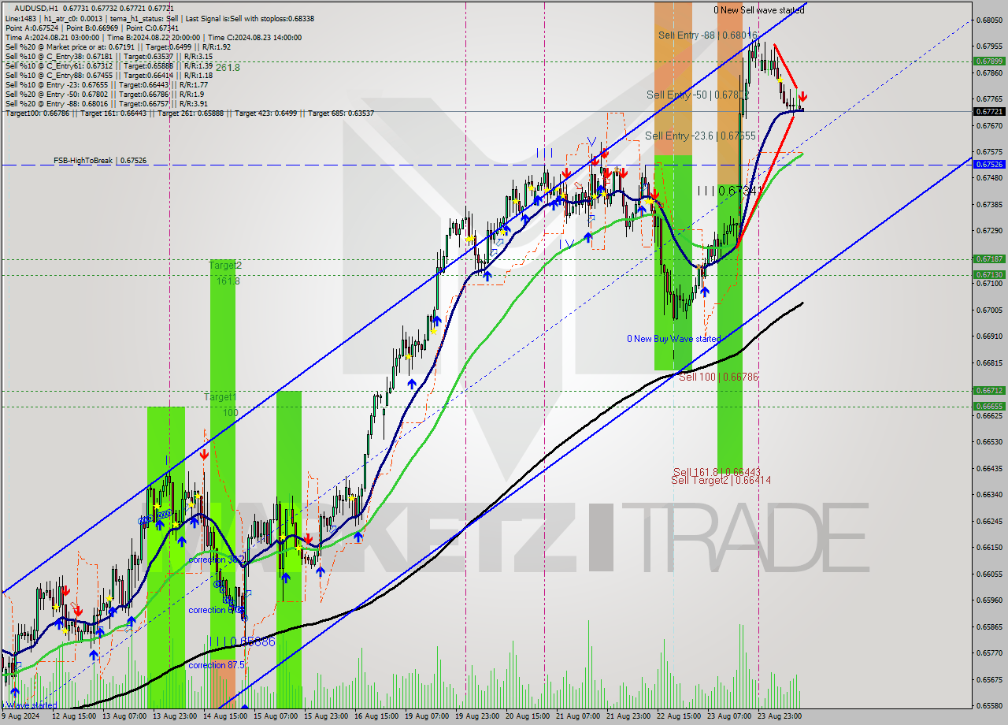Viewport: 1008px width, 725px height.
Task: Click the 'Sell 100 | 0.66786' label
Action: pos(718,377)
